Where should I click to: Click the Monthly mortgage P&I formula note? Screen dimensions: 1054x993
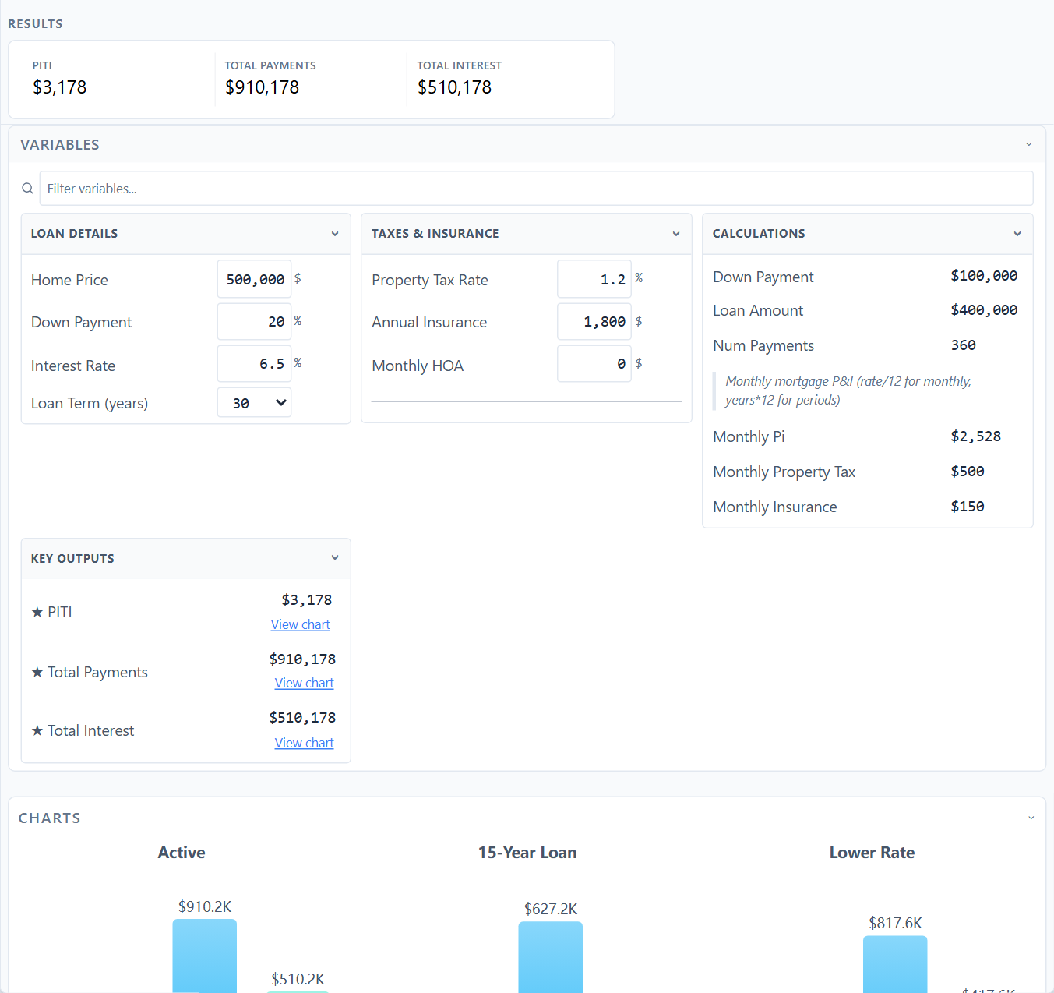(848, 390)
